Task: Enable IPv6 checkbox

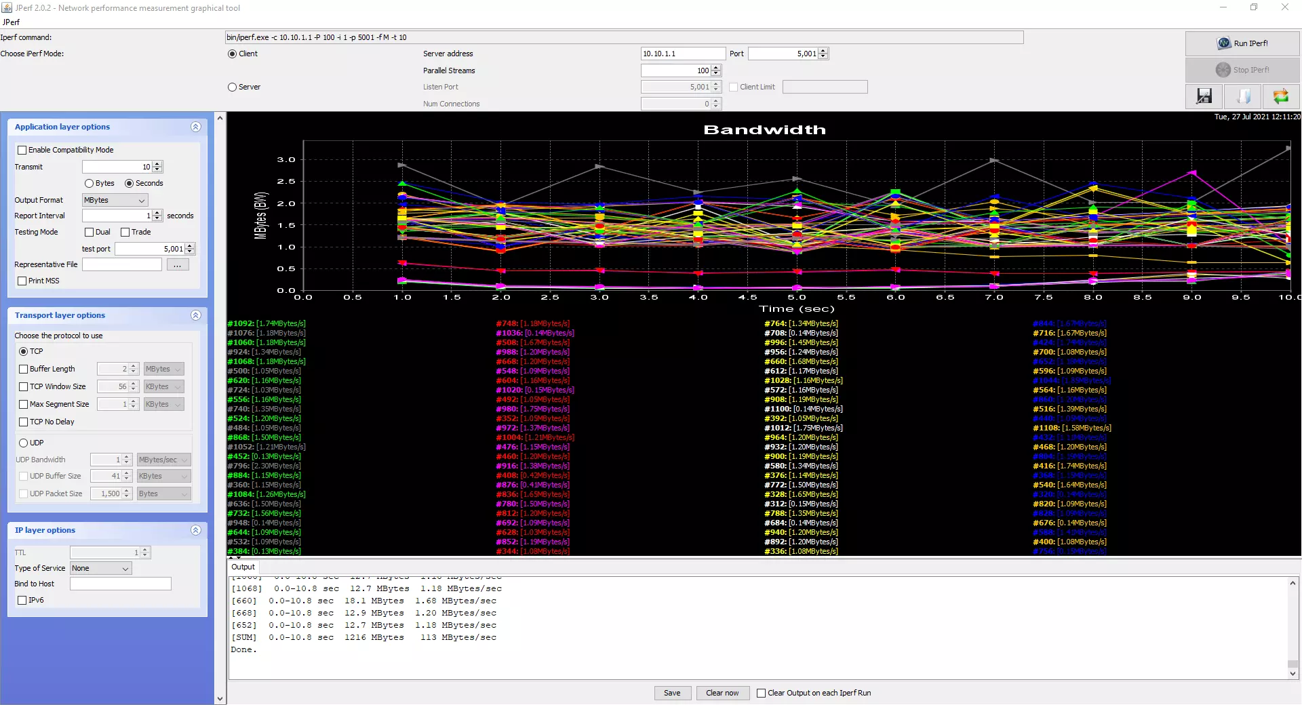Action: tap(22, 600)
